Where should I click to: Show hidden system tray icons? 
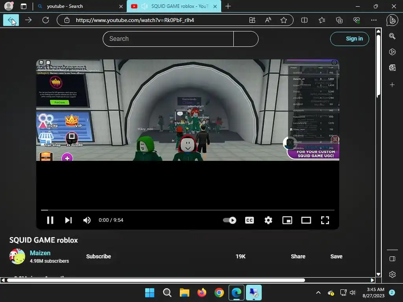318,293
